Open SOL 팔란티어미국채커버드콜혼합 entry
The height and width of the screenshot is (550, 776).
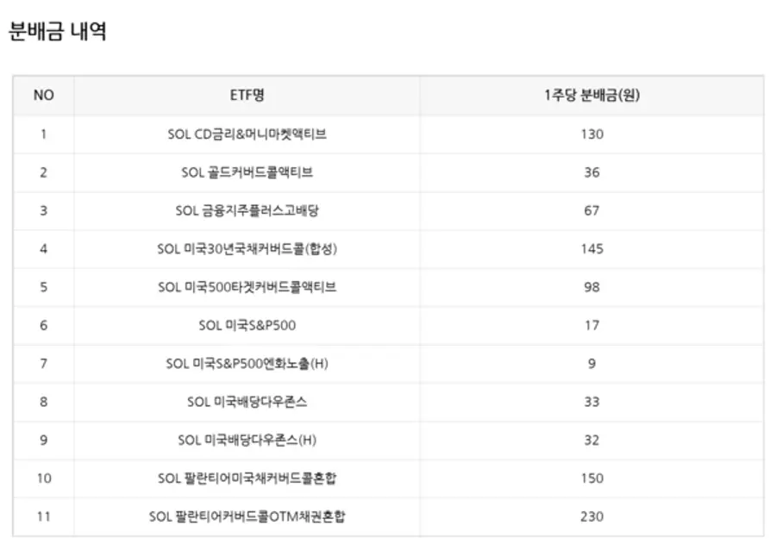(247, 478)
